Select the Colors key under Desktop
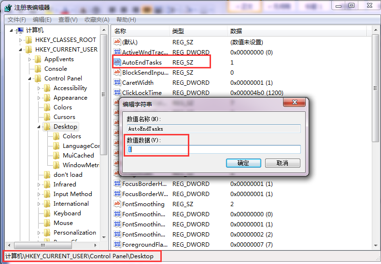The width and height of the screenshot is (381, 264). pos(71,136)
